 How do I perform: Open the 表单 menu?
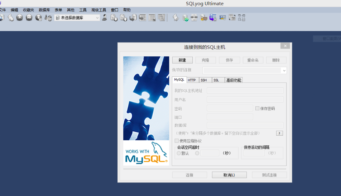click(58, 10)
